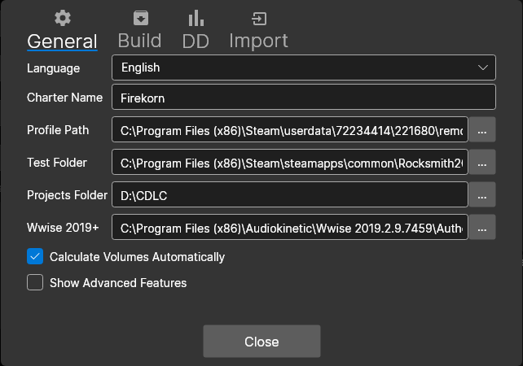Click the DD bar chart icon
The image size is (523, 366).
click(196, 18)
